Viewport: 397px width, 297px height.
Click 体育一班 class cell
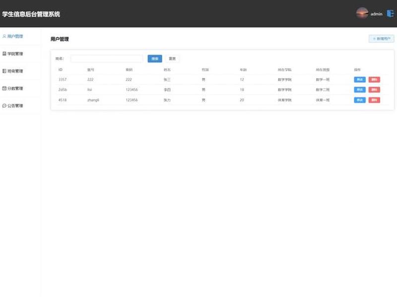pyautogui.click(x=323, y=100)
